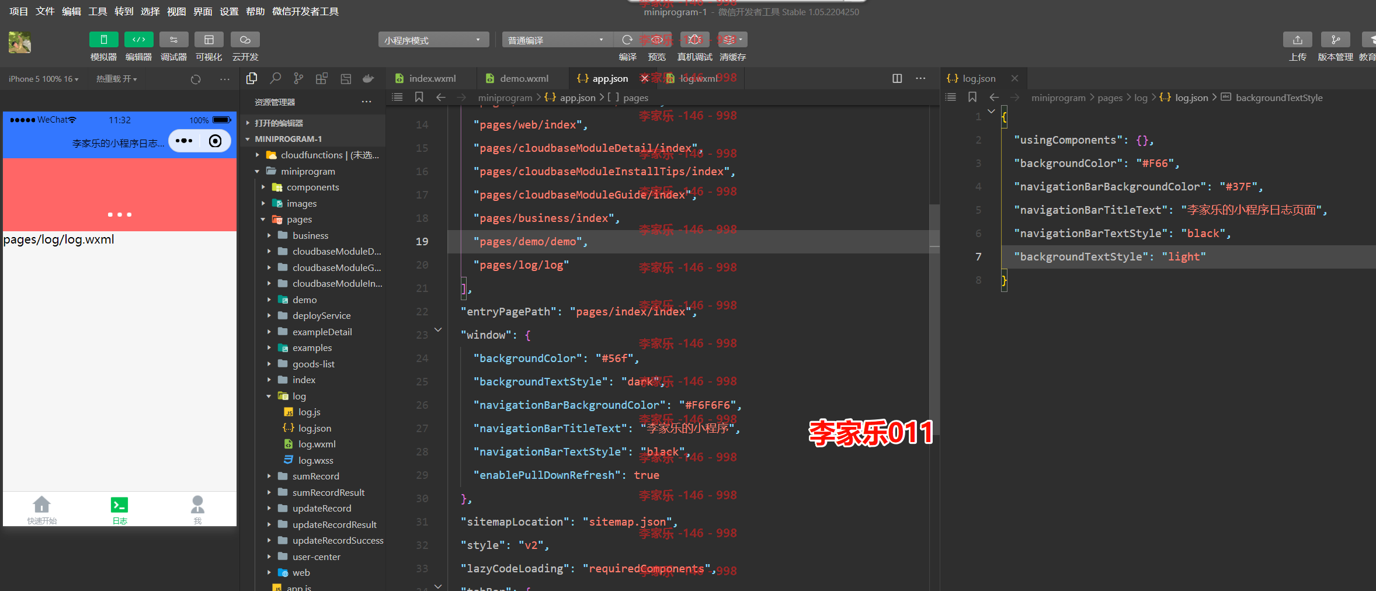Screen dimensions: 1376x591
Task: Click the pages breadcrumb in app.json
Action: 635,98
